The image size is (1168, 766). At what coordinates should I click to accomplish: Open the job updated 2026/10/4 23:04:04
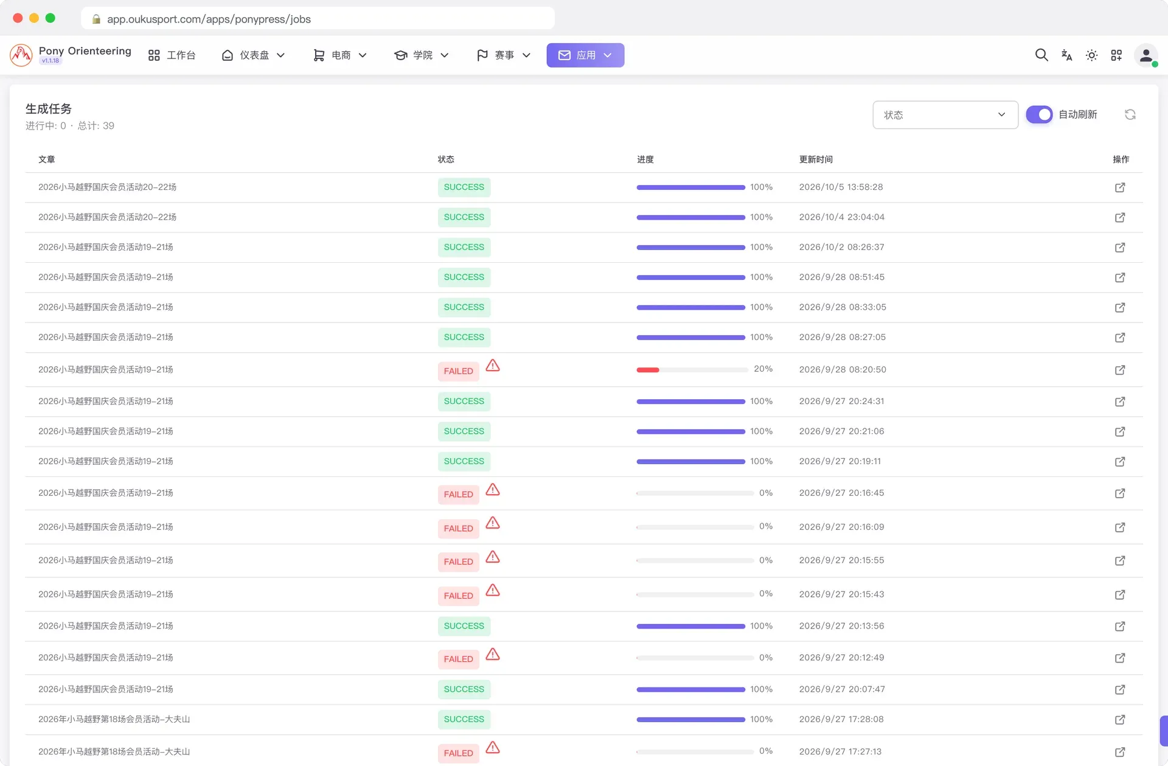1120,217
